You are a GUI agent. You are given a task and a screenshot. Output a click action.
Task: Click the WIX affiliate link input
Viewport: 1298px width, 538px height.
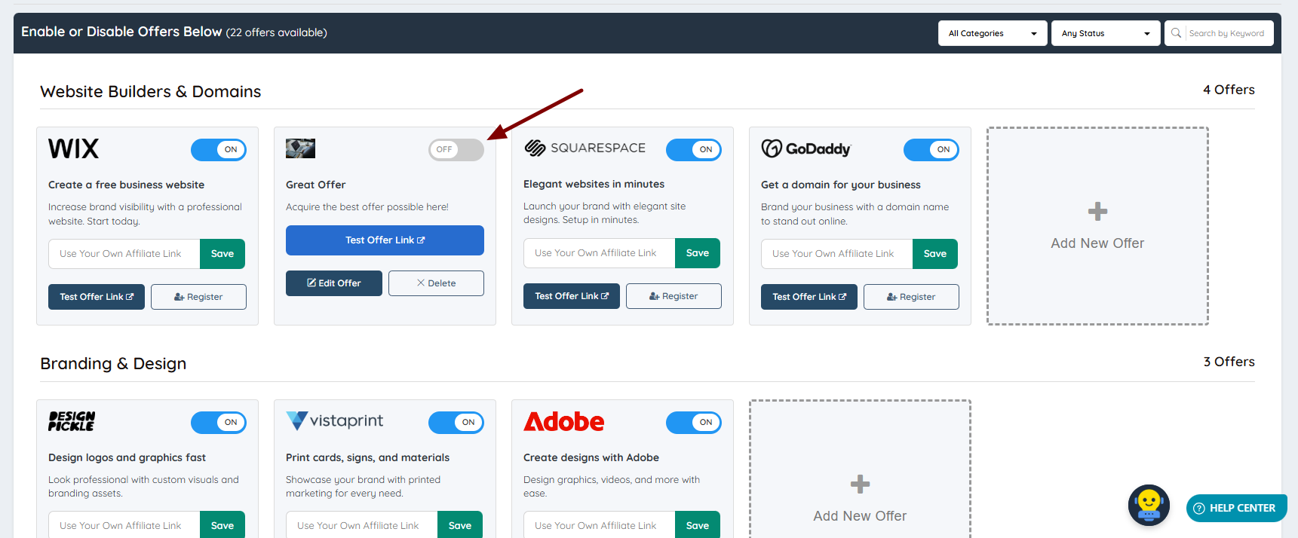click(x=124, y=254)
